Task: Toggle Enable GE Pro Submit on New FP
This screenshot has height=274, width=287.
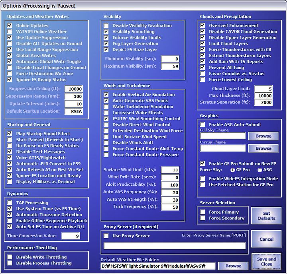Action: 202,163
